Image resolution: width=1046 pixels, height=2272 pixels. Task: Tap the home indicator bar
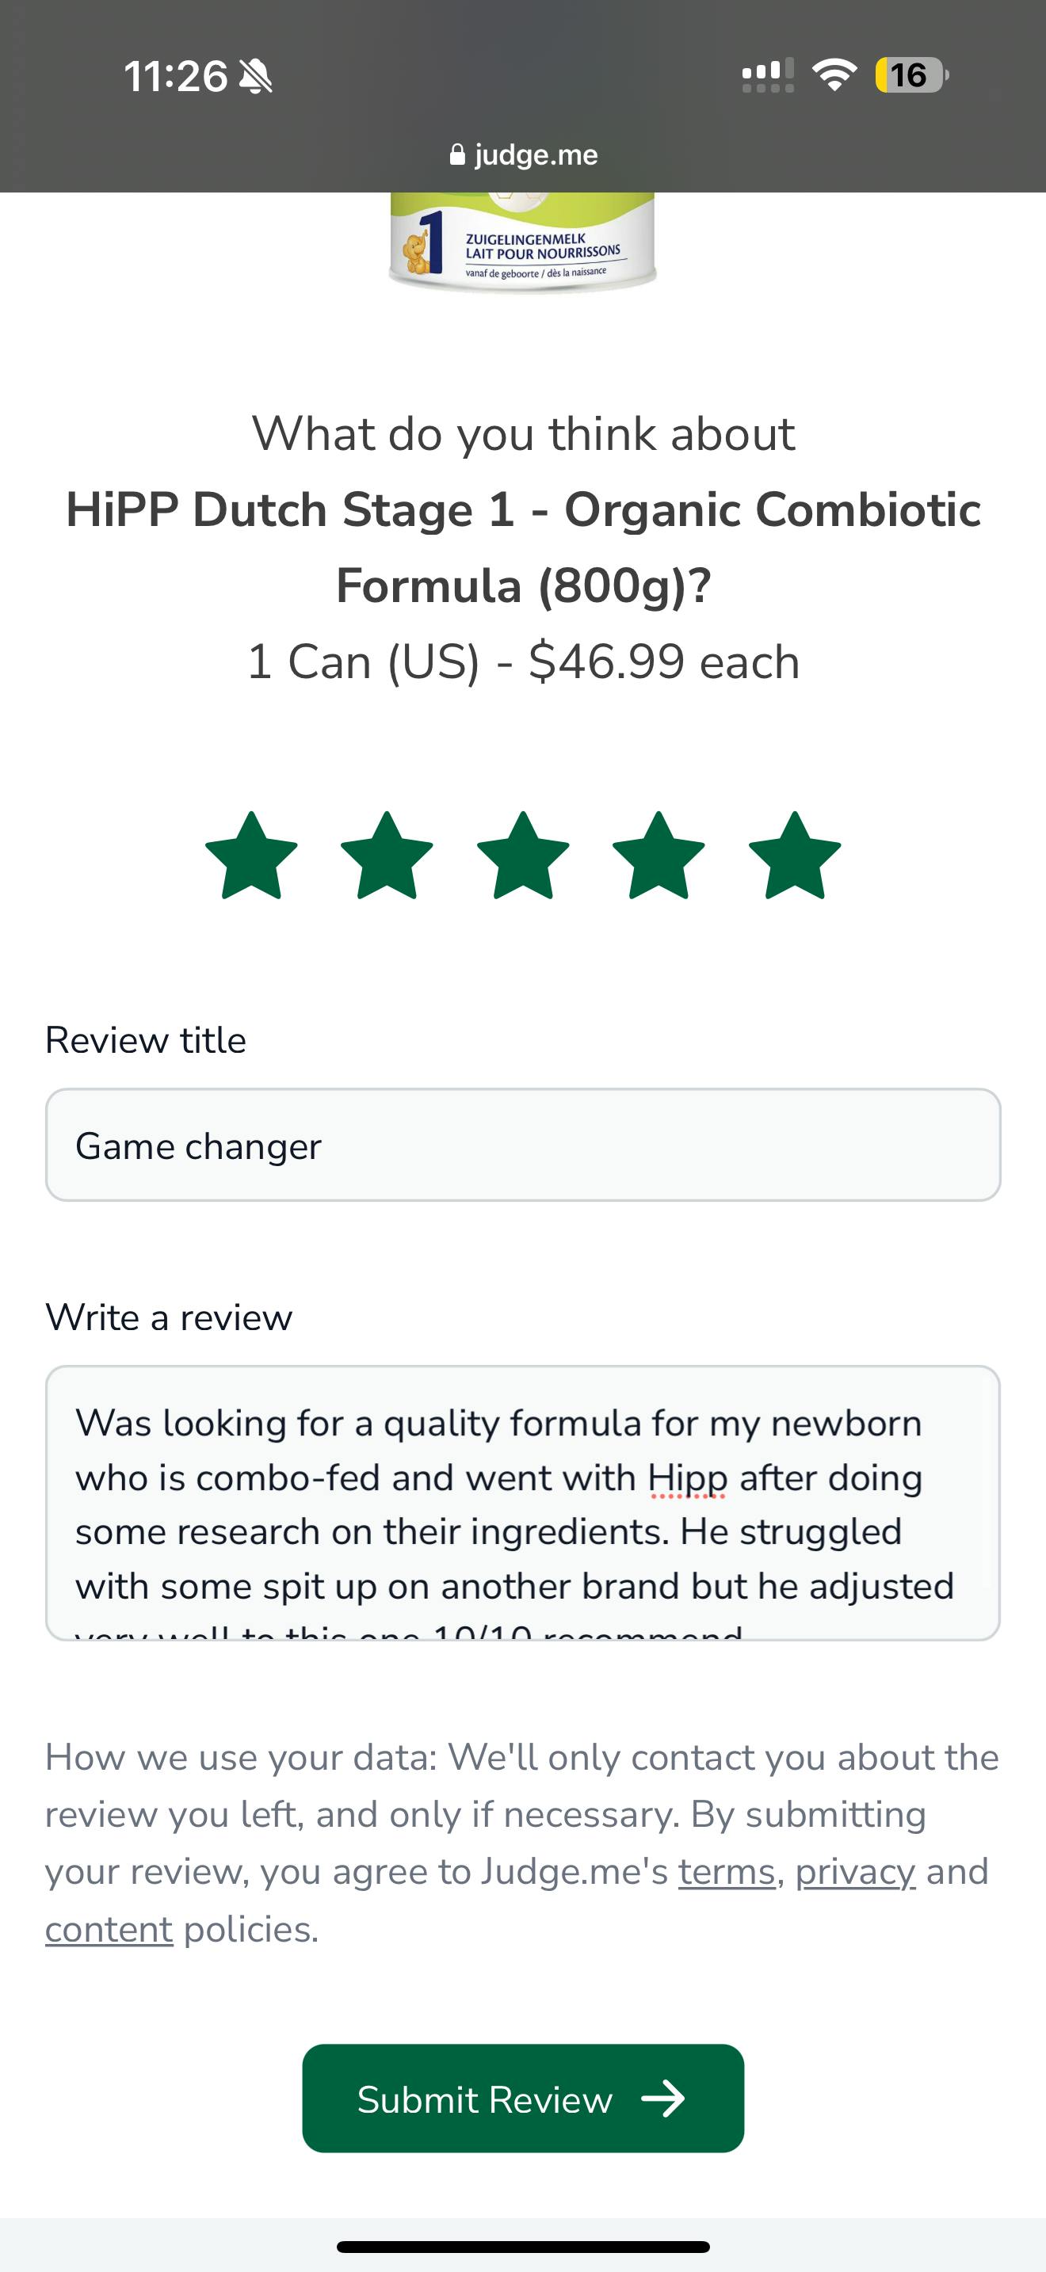point(523,2247)
